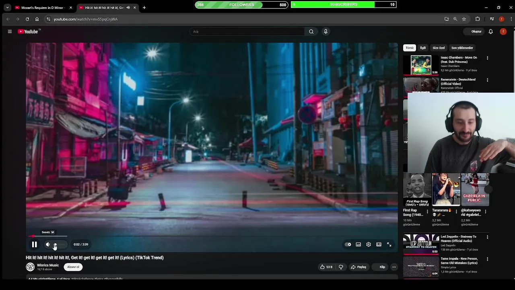Open Tame Impala - New Person video title
The image size is (515, 290).
coord(459,261)
